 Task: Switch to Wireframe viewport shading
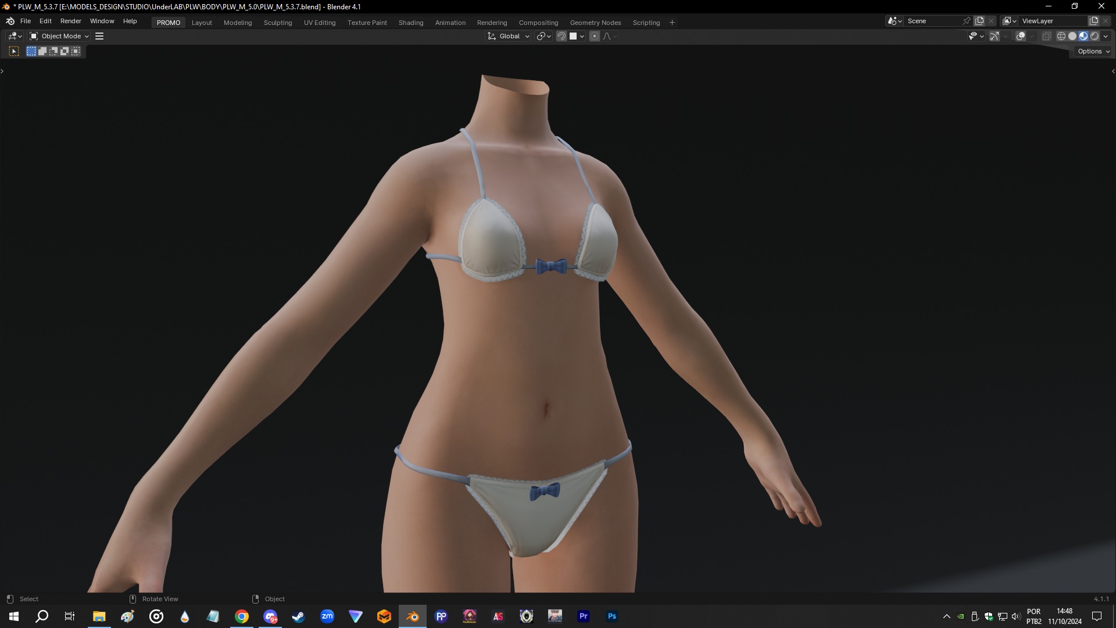click(1061, 36)
